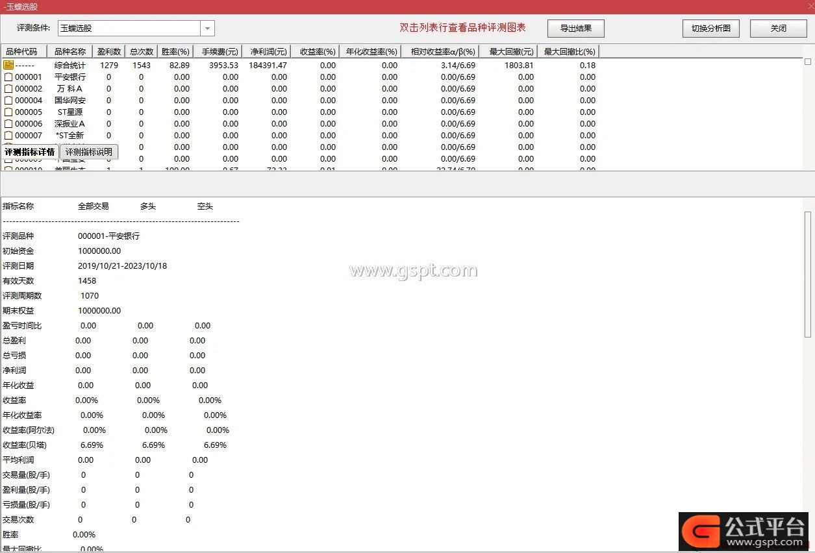815x553 pixels.
Task: Click the document icon for 000006
Action: 8,123
